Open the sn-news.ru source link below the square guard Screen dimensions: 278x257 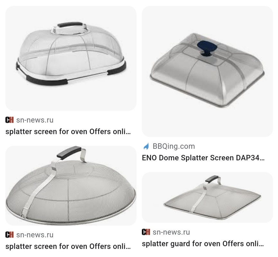(171, 232)
